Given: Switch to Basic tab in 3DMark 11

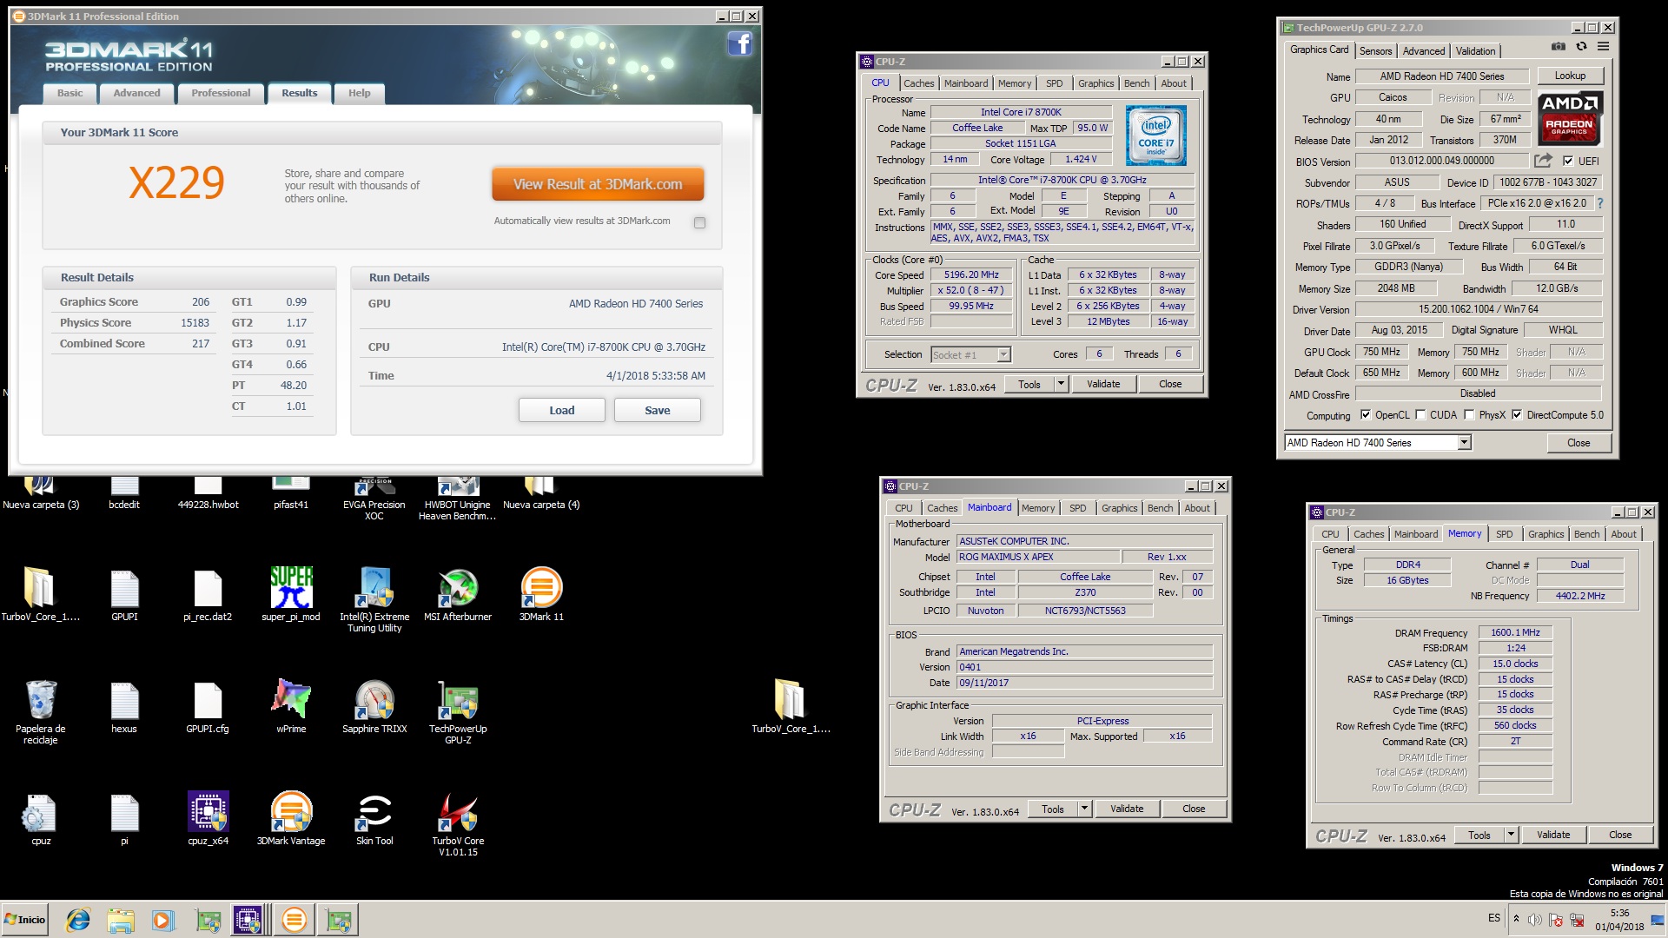Looking at the screenshot, I should pyautogui.click(x=70, y=93).
